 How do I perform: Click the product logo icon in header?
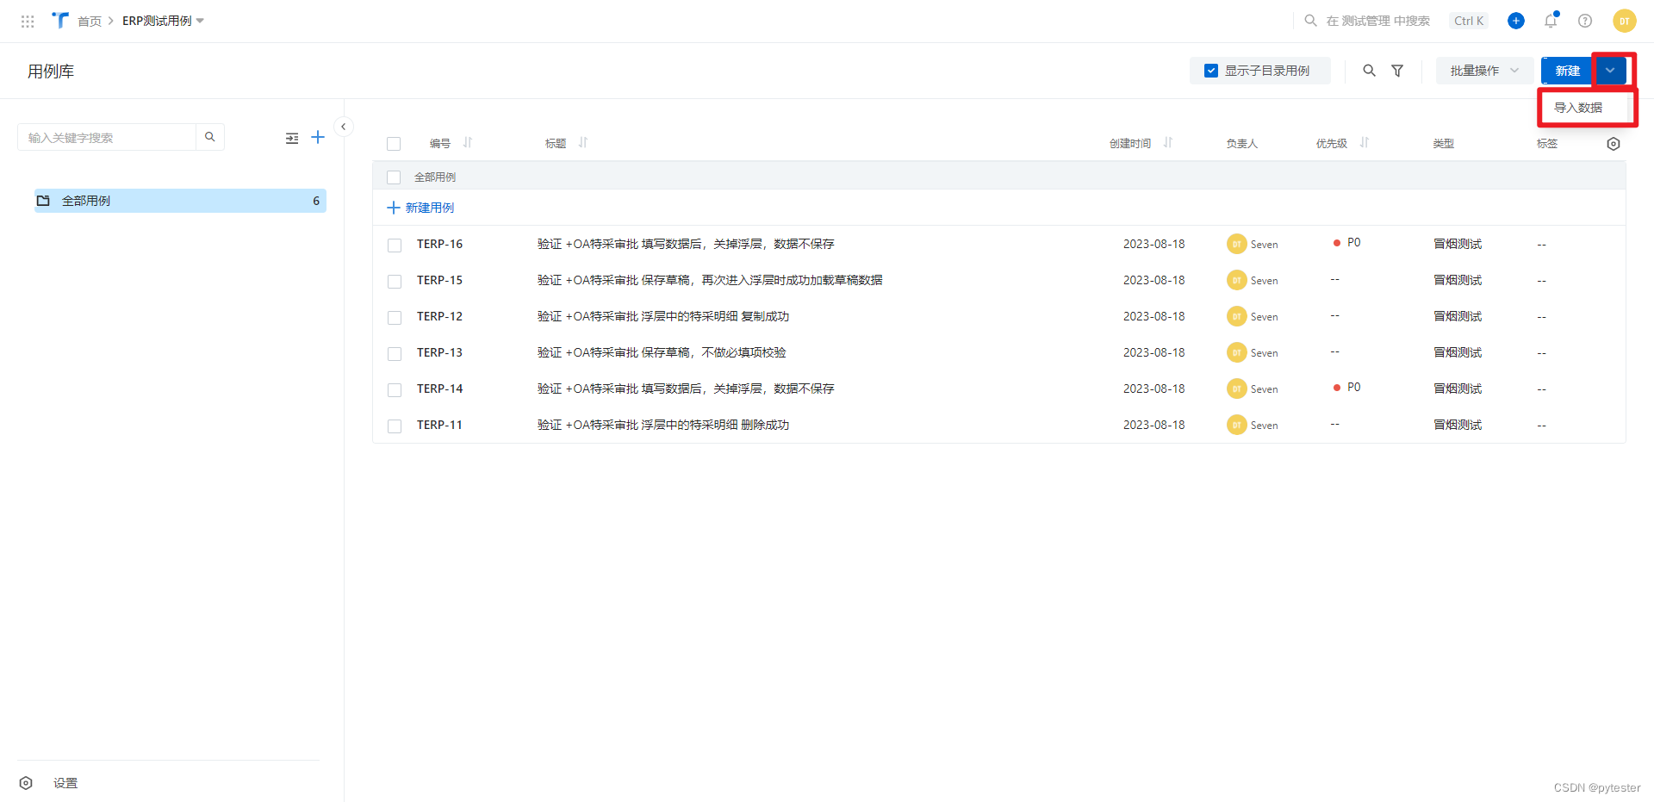pos(59,20)
